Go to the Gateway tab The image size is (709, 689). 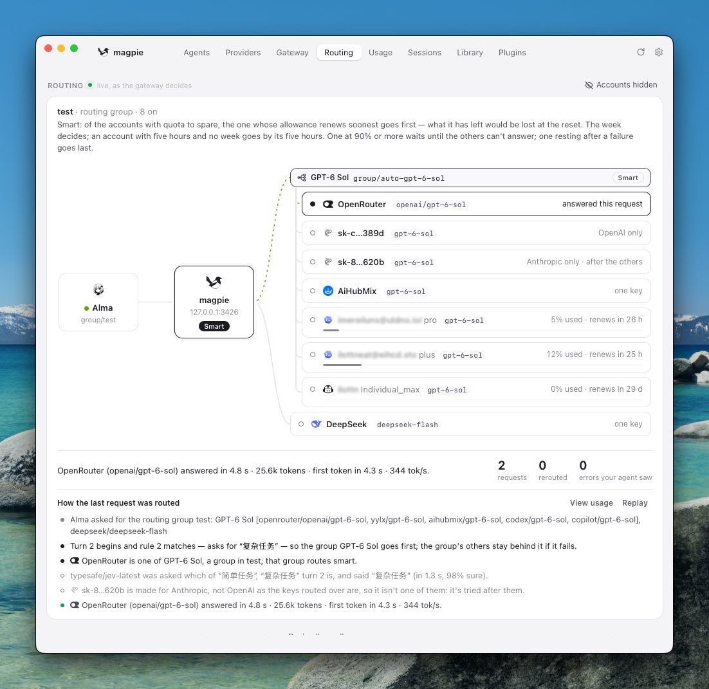click(292, 53)
